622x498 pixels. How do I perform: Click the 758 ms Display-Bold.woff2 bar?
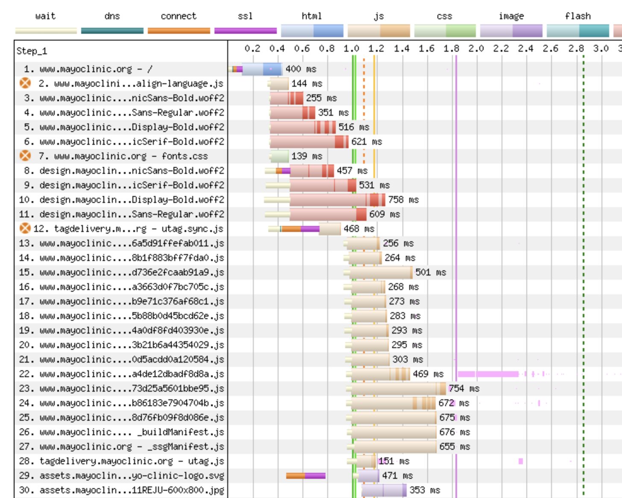[x=337, y=199]
